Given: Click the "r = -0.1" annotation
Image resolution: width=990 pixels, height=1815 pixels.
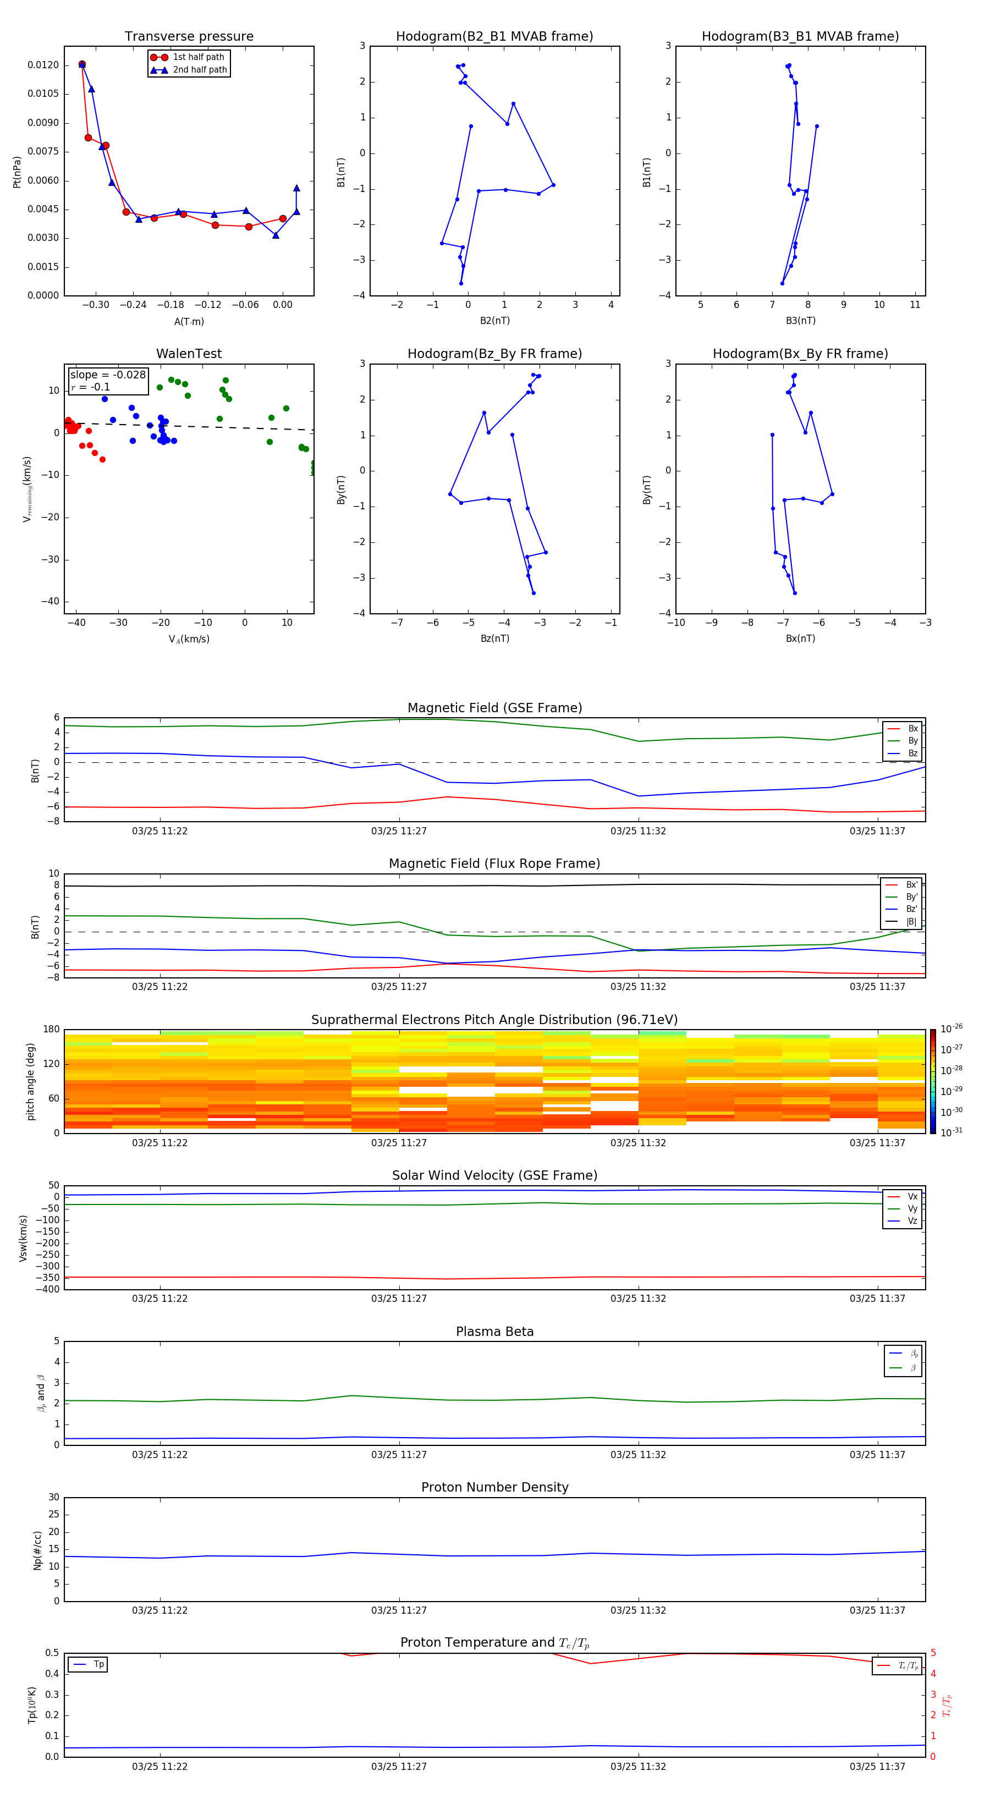Looking at the screenshot, I should 90,387.
